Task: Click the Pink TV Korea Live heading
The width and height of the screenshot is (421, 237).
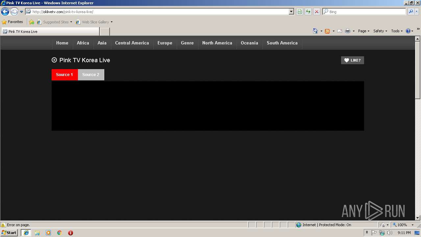Action: 85,60
